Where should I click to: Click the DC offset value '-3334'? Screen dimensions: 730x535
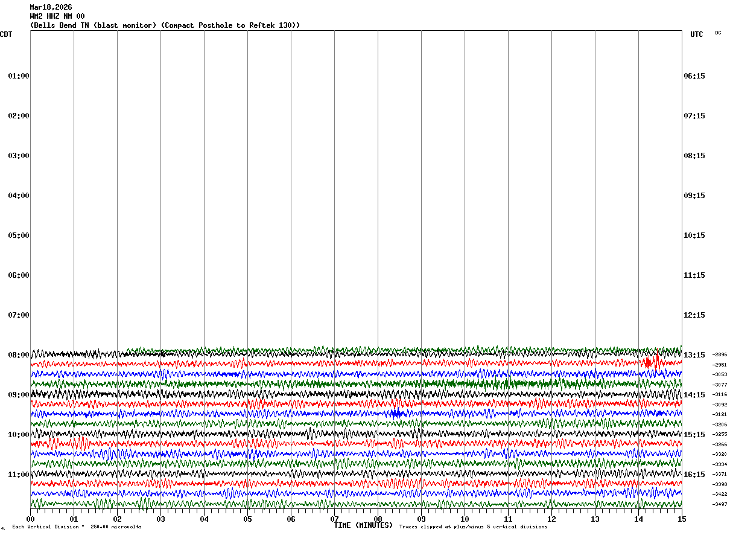point(720,464)
